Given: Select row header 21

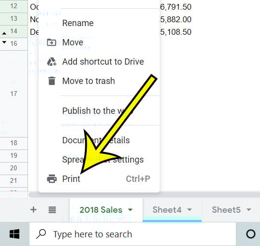Looking at the screenshot, I should pos(14,181).
